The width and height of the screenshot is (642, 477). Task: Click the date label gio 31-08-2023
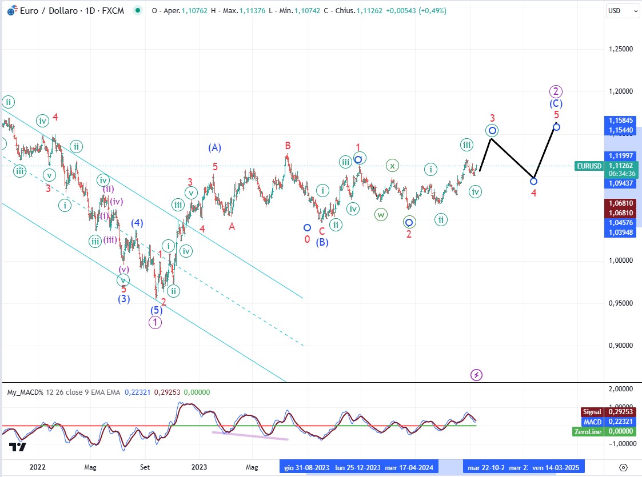click(x=306, y=467)
